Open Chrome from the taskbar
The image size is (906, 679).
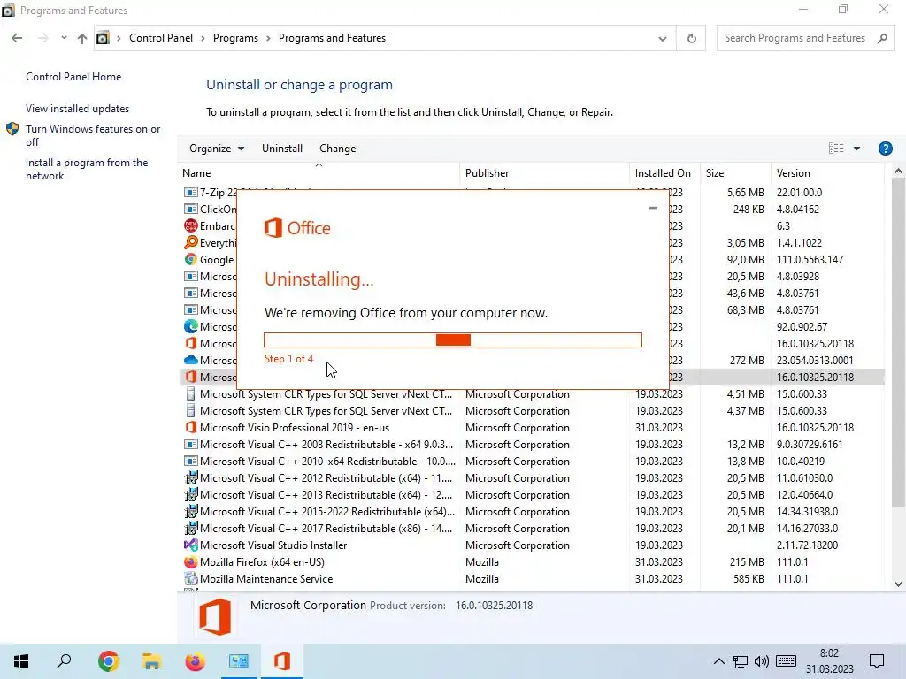[108, 661]
